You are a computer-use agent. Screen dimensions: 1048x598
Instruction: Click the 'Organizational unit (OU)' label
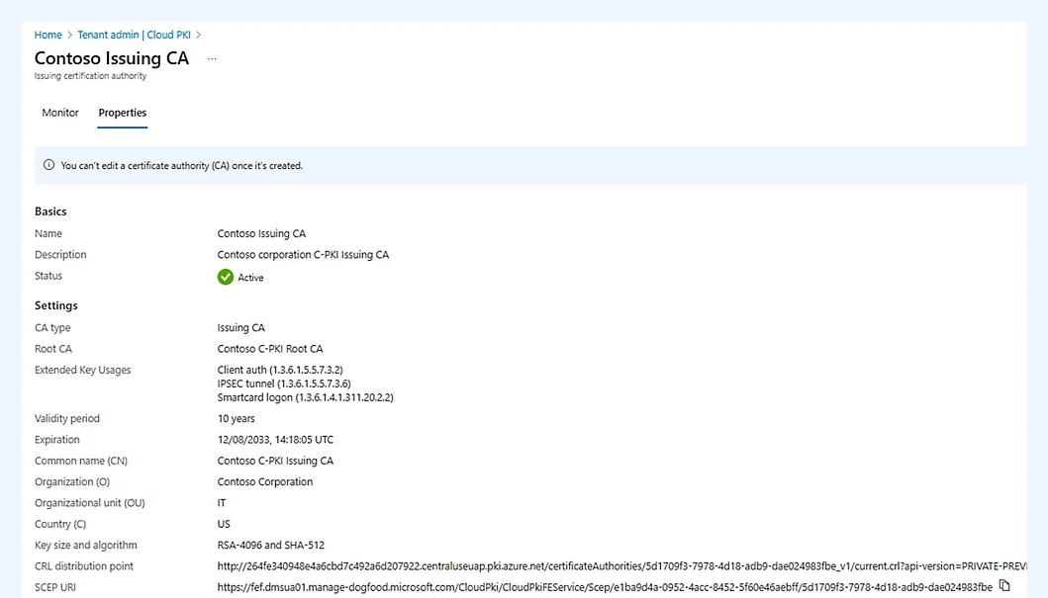point(90,503)
